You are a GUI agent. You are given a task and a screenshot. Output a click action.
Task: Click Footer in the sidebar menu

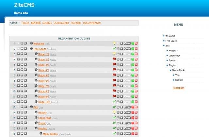tap(172, 60)
